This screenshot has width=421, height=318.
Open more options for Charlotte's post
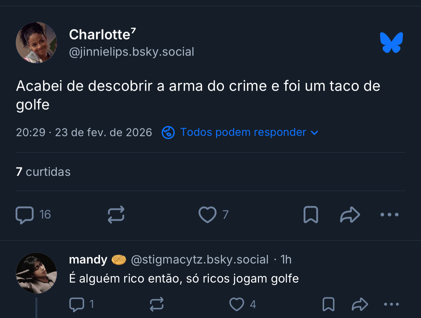(x=390, y=215)
